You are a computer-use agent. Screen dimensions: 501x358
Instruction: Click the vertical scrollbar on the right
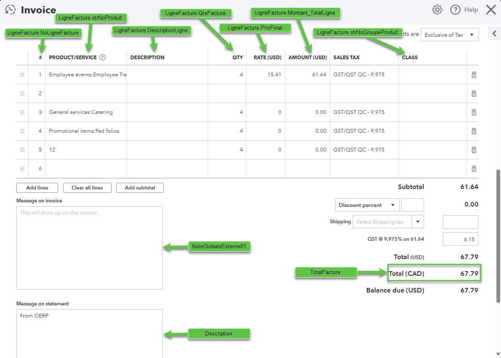click(x=498, y=236)
